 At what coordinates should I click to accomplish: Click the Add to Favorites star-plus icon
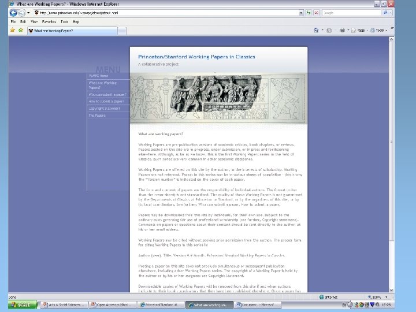tap(21, 30)
